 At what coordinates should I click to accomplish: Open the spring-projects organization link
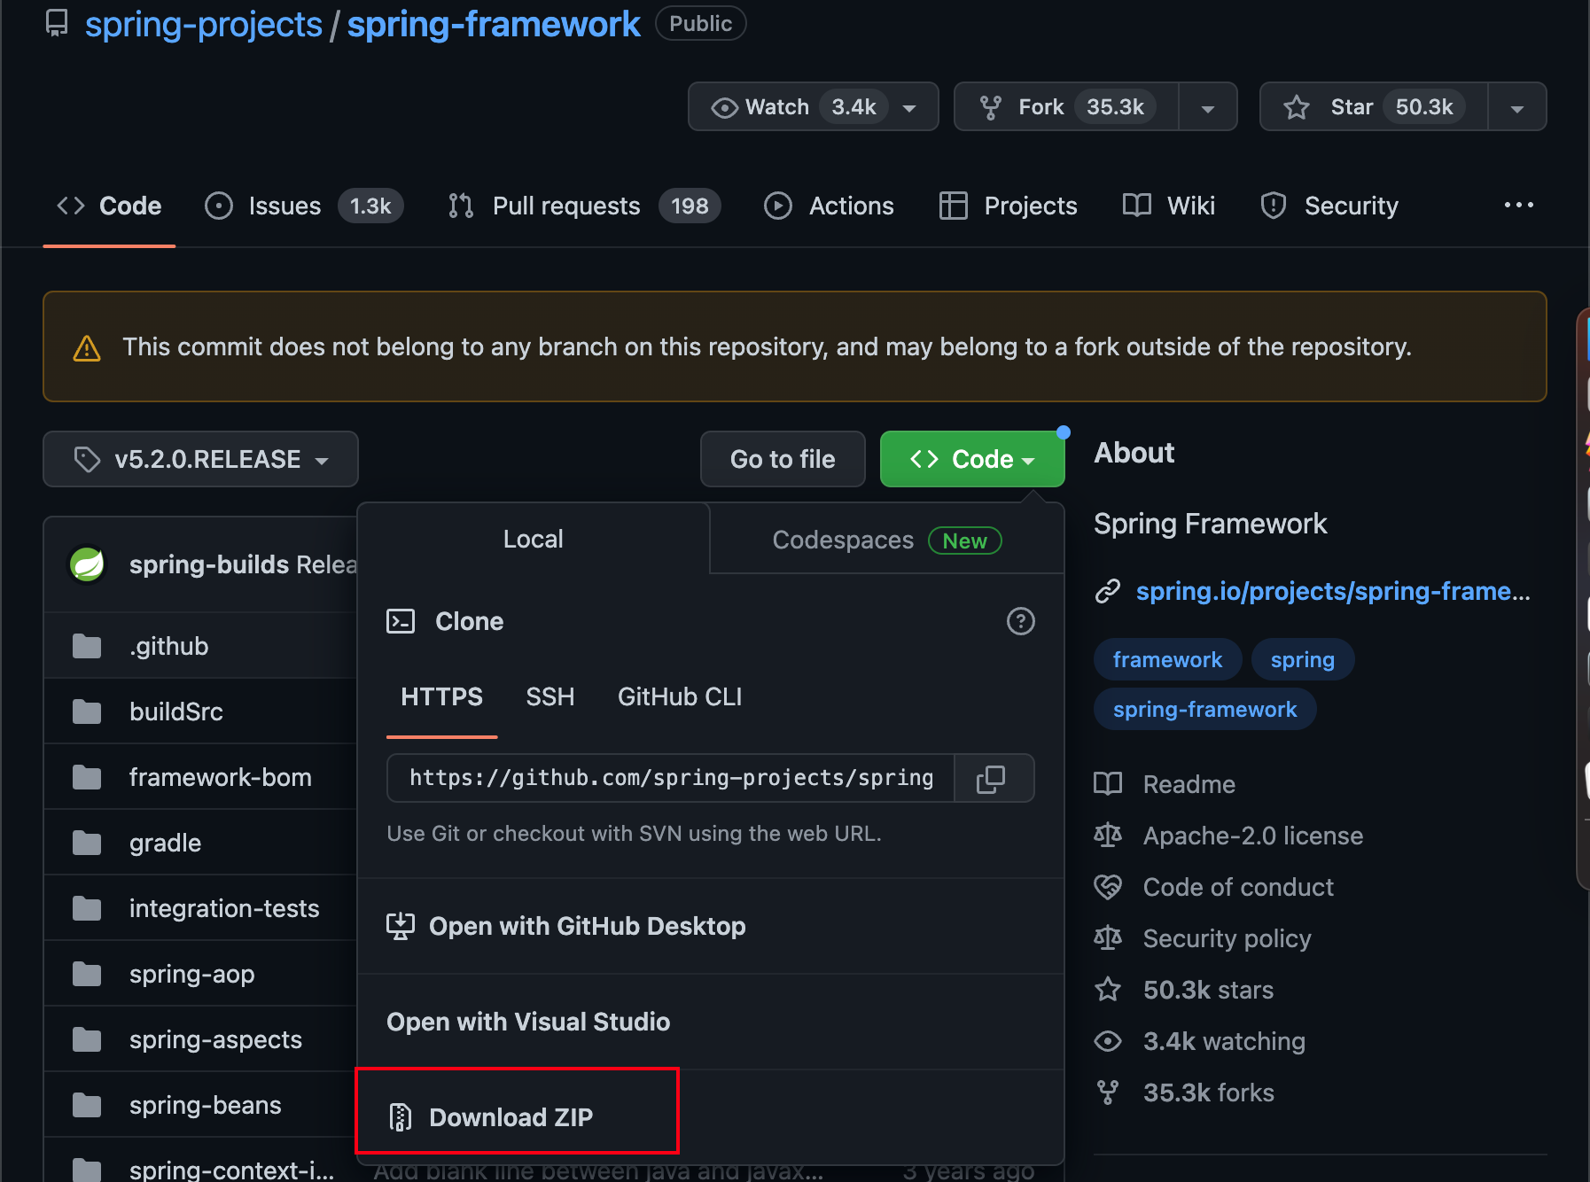[x=203, y=24]
